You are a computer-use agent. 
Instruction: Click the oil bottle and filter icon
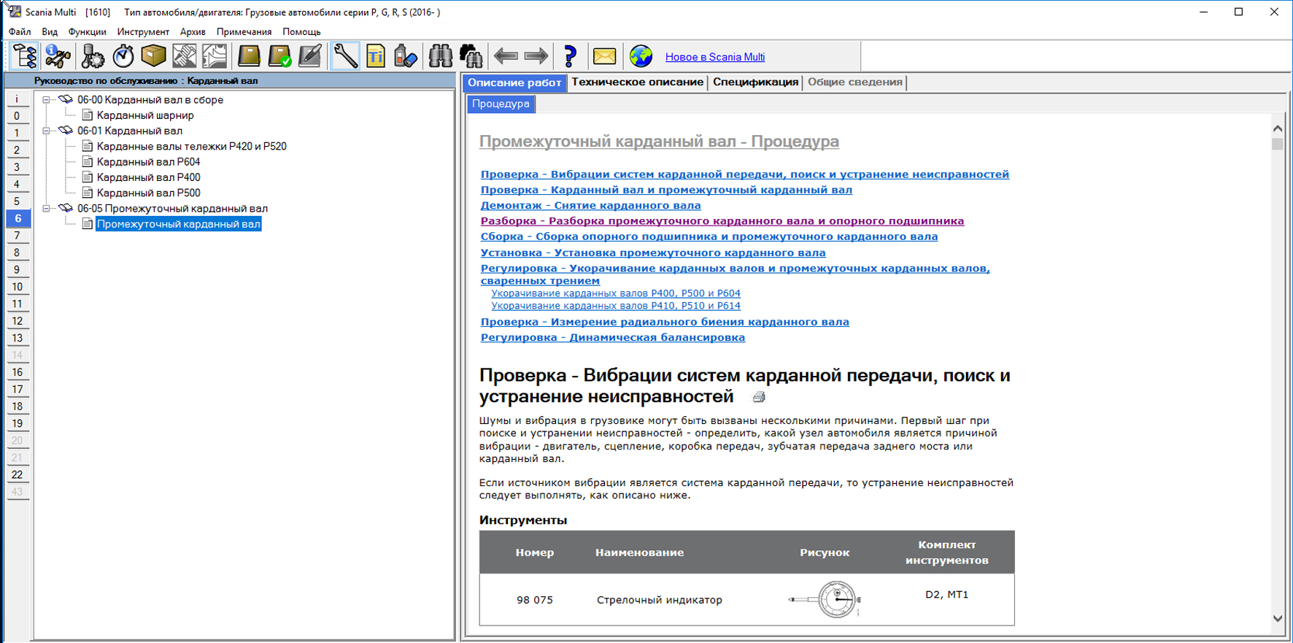pyautogui.click(x=406, y=56)
